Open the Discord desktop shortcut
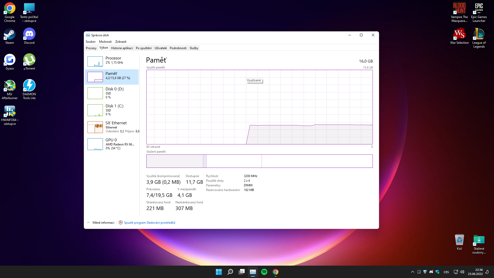Viewport: 494px width, 278px height. pos(29,36)
